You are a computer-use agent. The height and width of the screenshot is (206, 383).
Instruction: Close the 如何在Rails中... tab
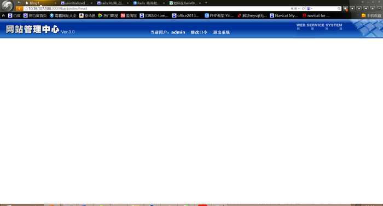click(200, 3)
